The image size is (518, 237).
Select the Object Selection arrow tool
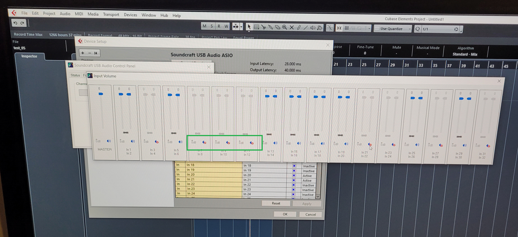(249, 27)
